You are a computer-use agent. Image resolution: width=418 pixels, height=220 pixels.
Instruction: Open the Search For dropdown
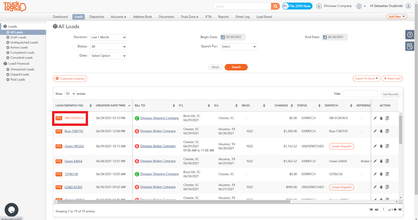[239, 47]
